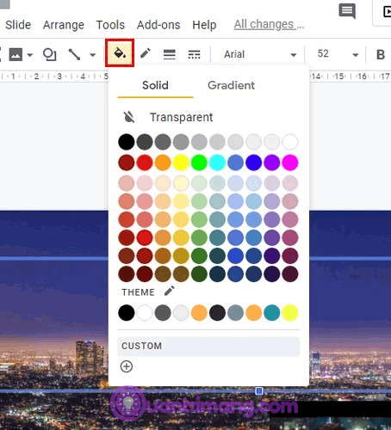Select the bright orange swatch

pos(163,163)
